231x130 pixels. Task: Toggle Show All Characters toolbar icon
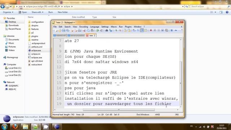tap(138, 30)
